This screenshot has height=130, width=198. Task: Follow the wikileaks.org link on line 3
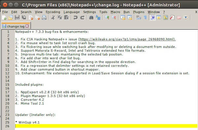tap(127, 39)
